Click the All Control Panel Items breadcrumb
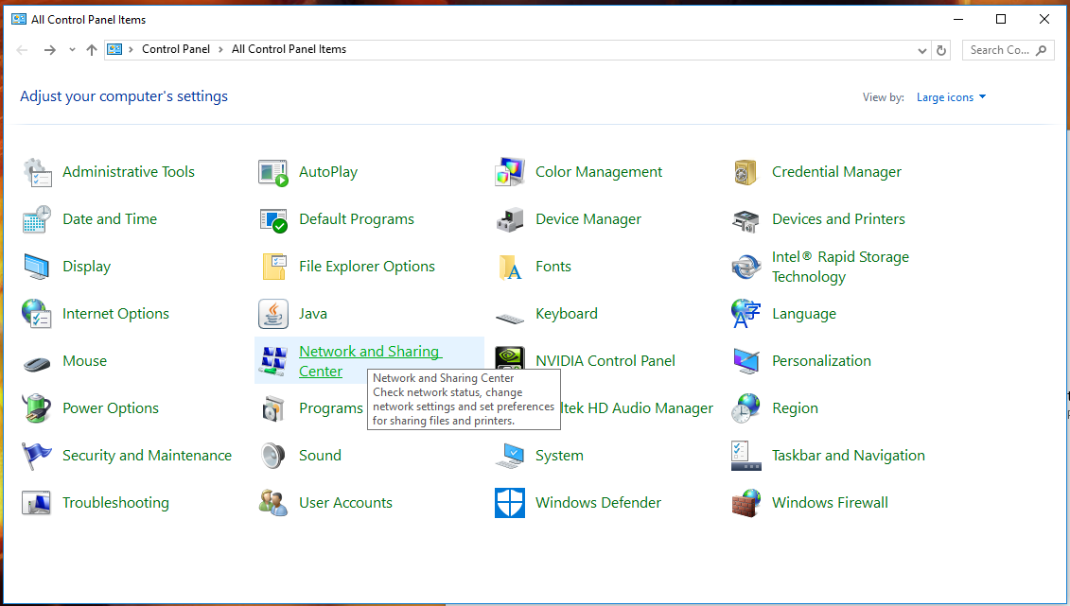The image size is (1070, 606). pyautogui.click(x=289, y=49)
